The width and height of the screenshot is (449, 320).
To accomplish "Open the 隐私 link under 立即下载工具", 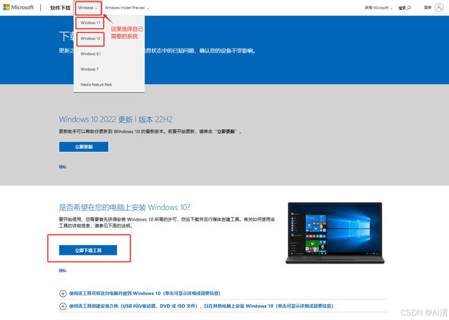I will point(63,271).
